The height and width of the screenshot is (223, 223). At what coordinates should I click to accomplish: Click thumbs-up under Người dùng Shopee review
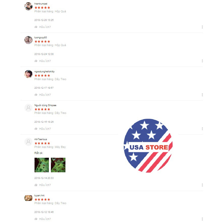coord(36,129)
